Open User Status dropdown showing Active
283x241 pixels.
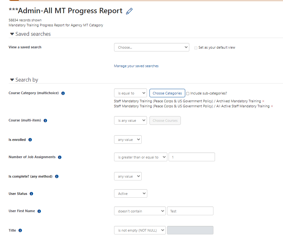pyautogui.click(x=131, y=194)
